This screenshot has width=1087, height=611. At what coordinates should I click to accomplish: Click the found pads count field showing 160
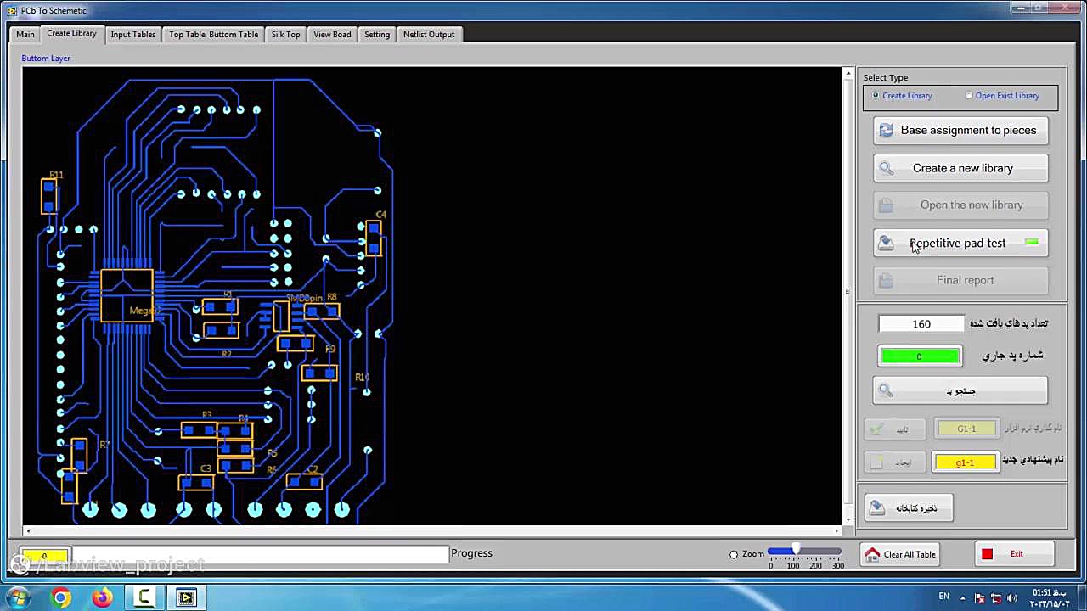tap(921, 324)
